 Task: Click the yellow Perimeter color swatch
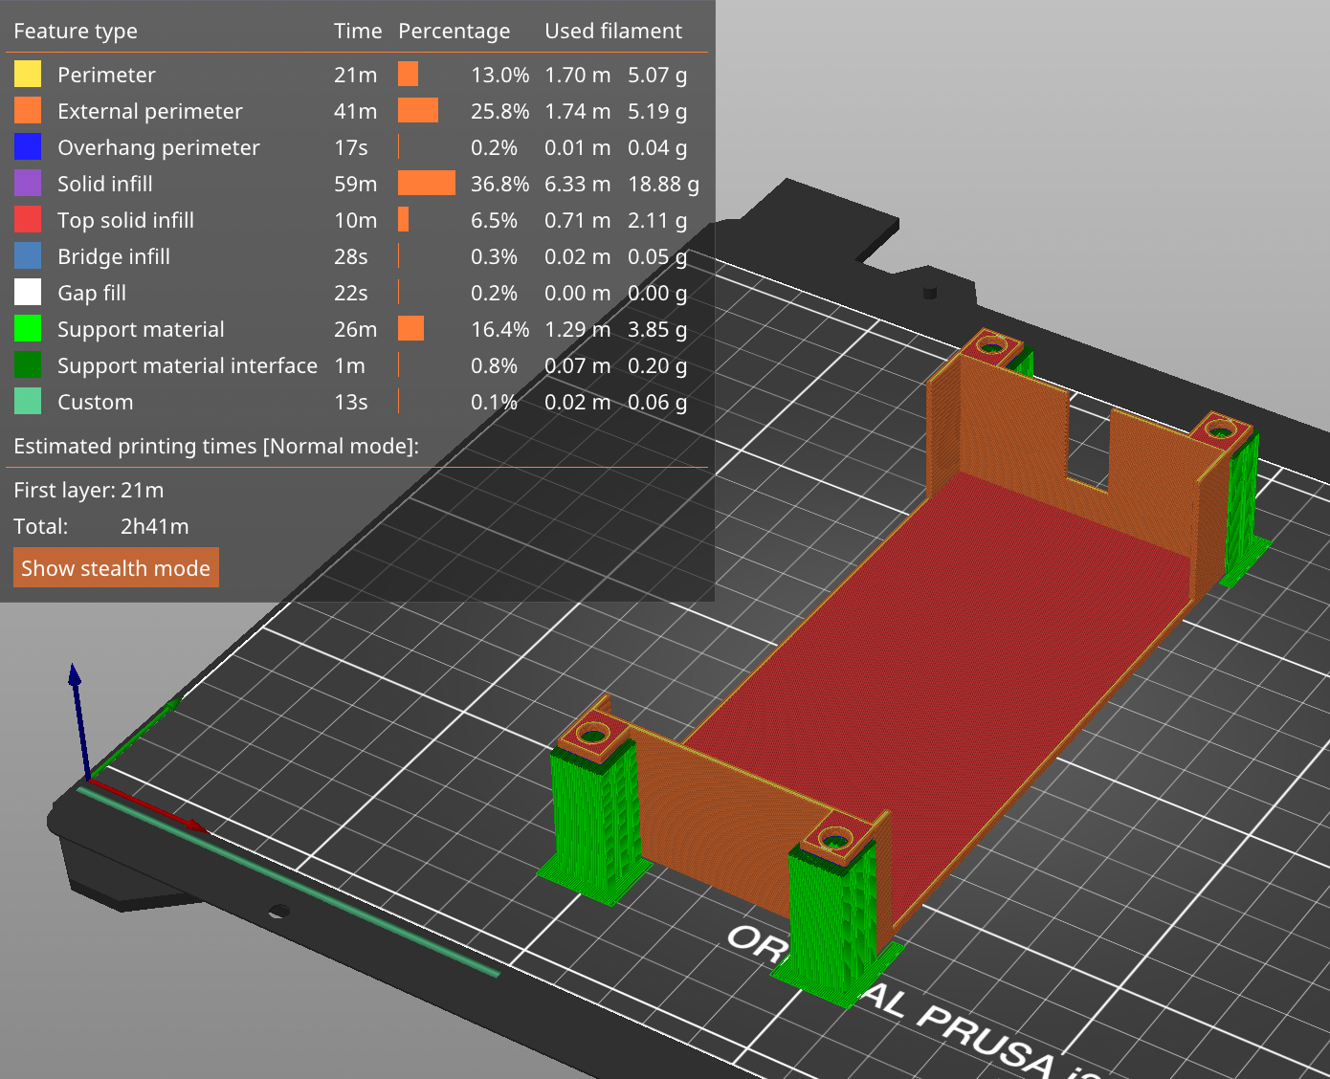pyautogui.click(x=28, y=74)
